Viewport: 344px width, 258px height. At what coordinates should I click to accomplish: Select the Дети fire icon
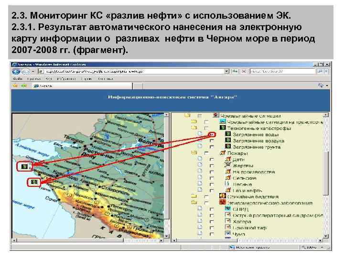click(228, 159)
